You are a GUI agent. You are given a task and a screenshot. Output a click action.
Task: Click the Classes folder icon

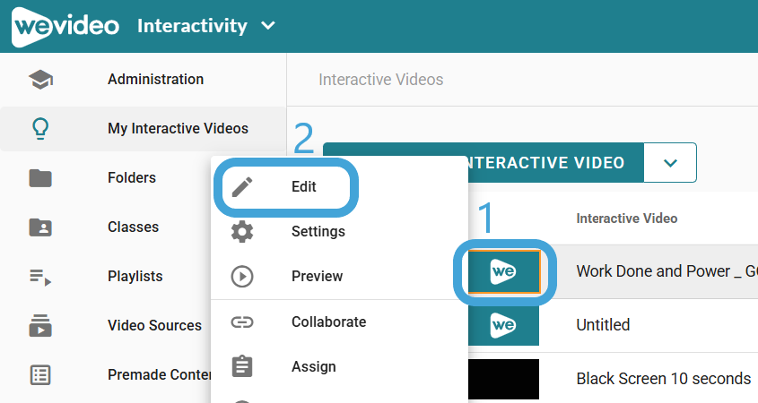pos(40,227)
